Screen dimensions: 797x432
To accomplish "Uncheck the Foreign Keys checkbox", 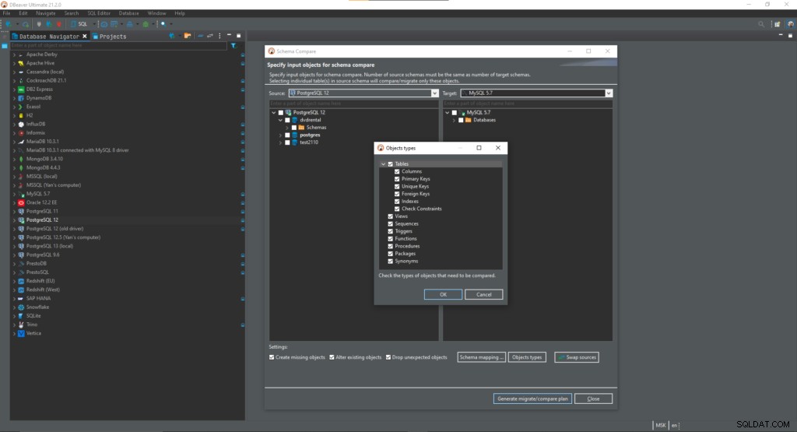I will click(x=397, y=194).
